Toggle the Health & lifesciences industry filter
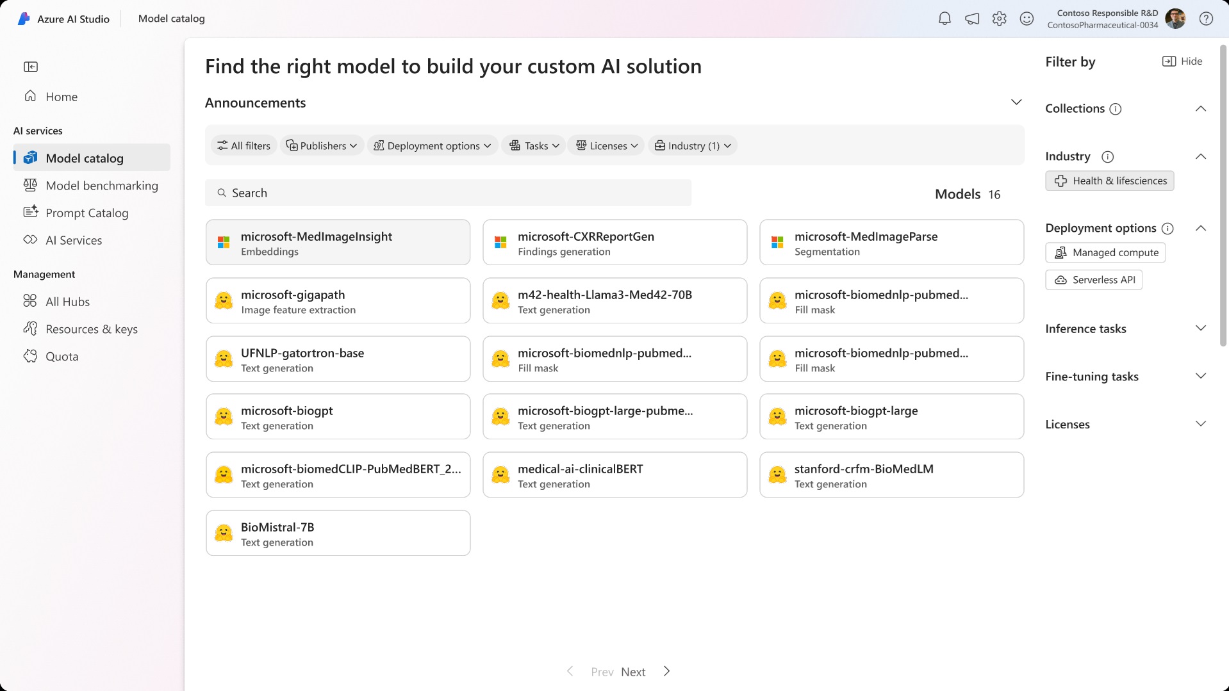The width and height of the screenshot is (1229, 691). coord(1110,180)
